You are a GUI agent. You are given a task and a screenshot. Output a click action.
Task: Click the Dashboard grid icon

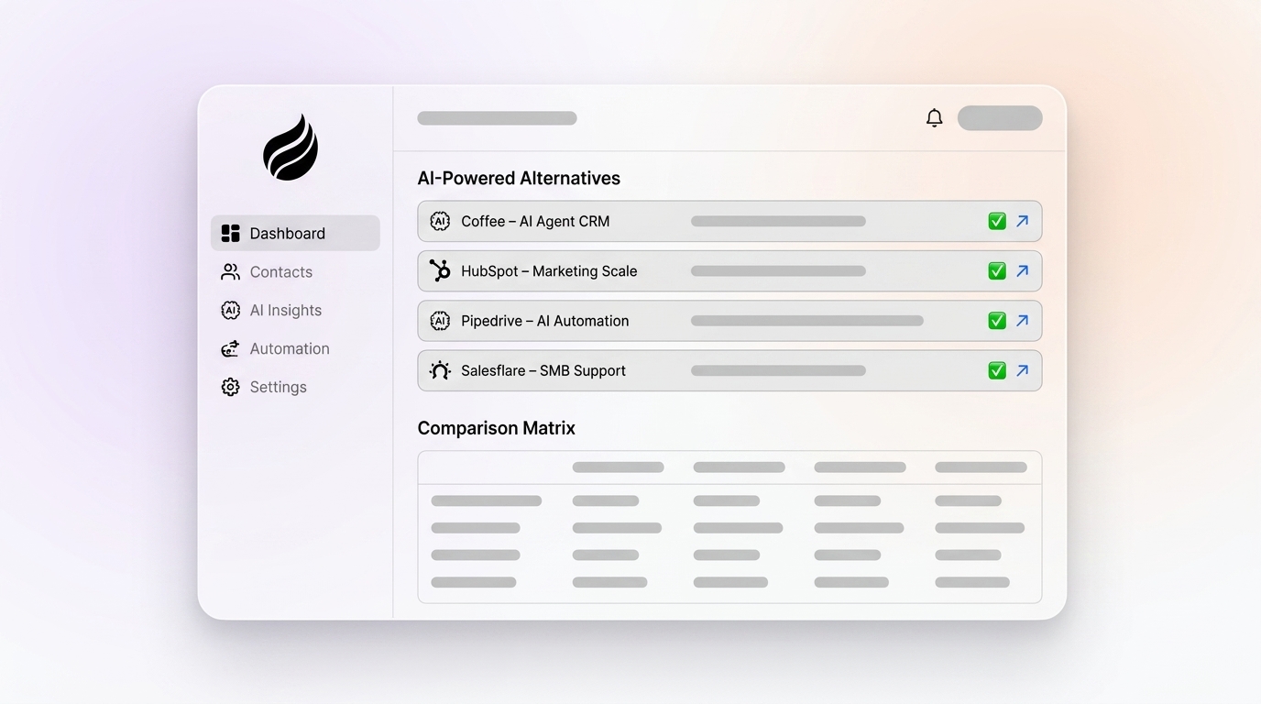(x=231, y=234)
